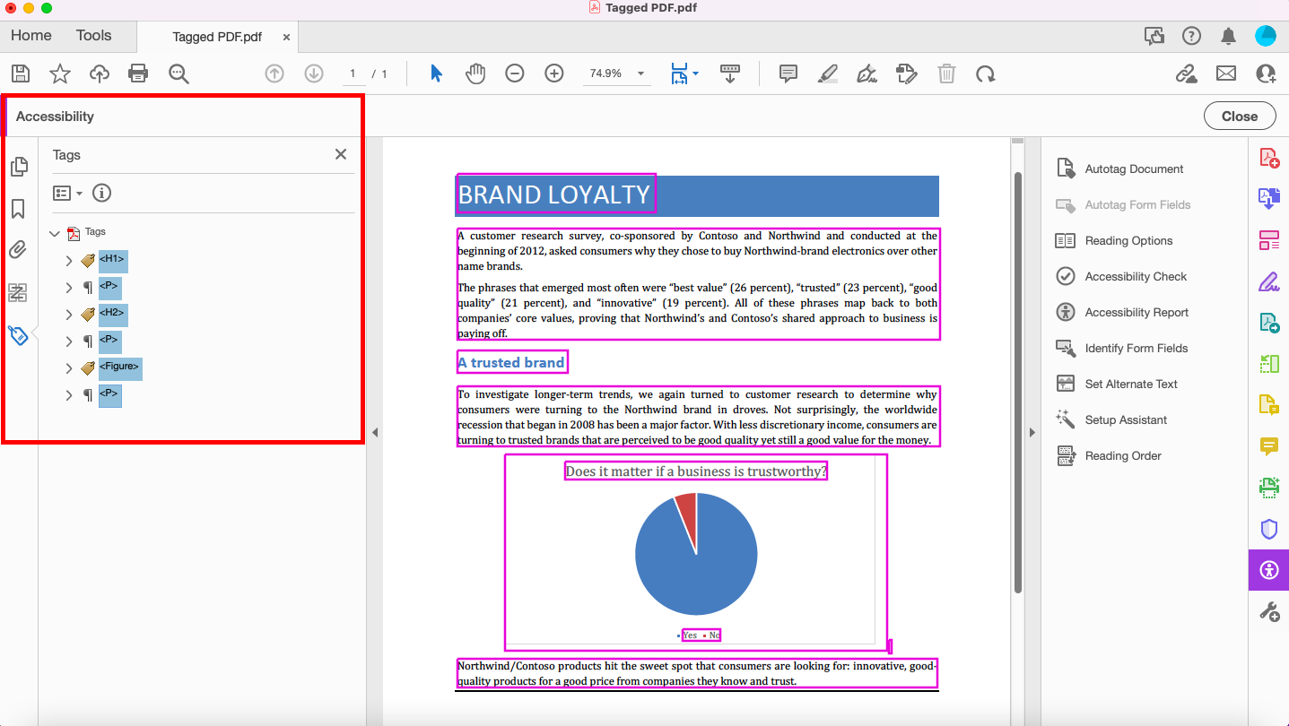Screen dimensions: 1289x726
Task: Open the zoom level dropdown
Action: click(x=640, y=73)
